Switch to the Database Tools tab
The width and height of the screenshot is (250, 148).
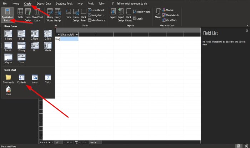pyautogui.click(x=64, y=3)
